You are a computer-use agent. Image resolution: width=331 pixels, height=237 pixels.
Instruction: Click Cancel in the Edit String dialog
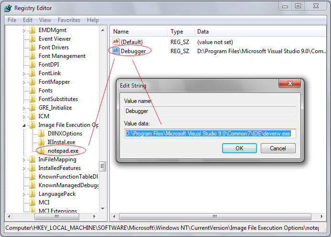[278, 148]
